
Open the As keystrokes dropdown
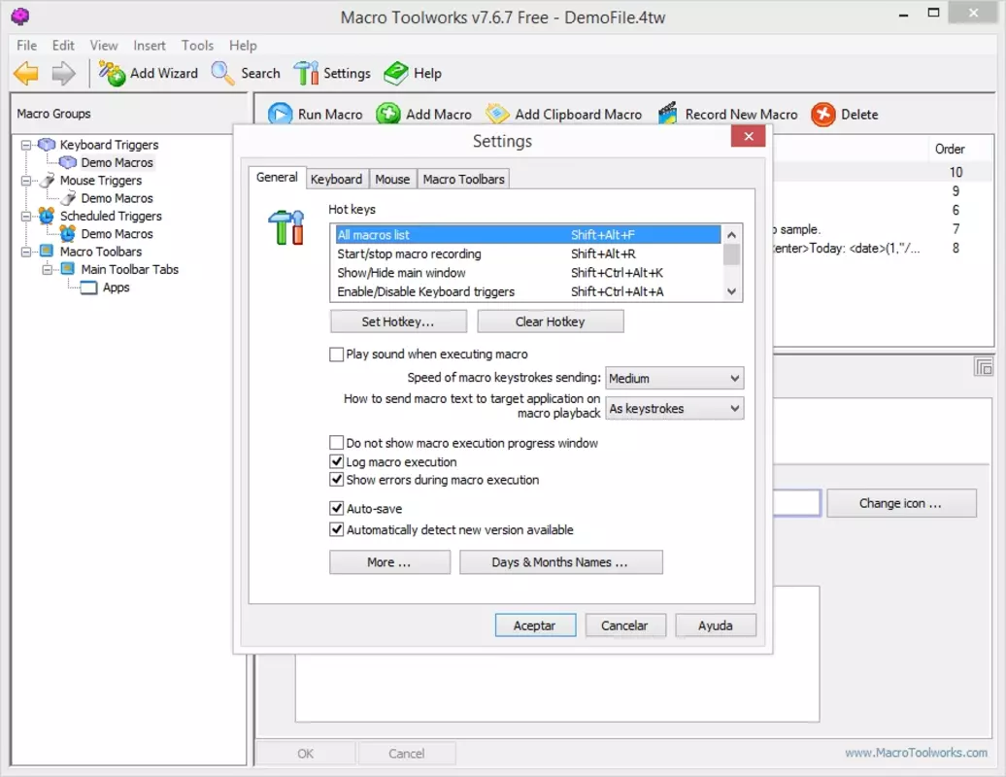[x=674, y=408]
